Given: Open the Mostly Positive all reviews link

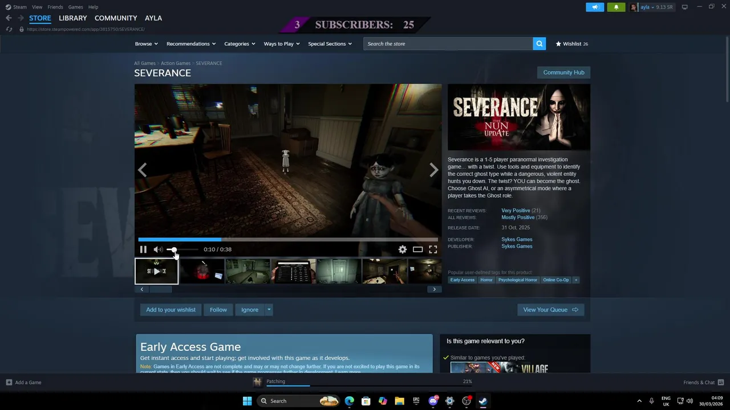Looking at the screenshot, I should (518, 218).
